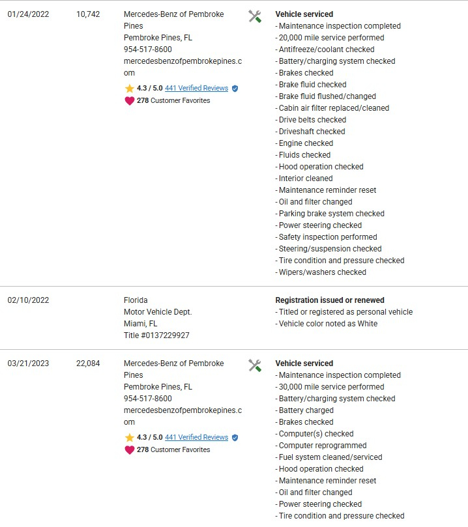Viewport: 468px width, 527px height.
Task: Click the "Vehicle serviced" heading for the 01/24/2022 record
Action: [x=304, y=14]
